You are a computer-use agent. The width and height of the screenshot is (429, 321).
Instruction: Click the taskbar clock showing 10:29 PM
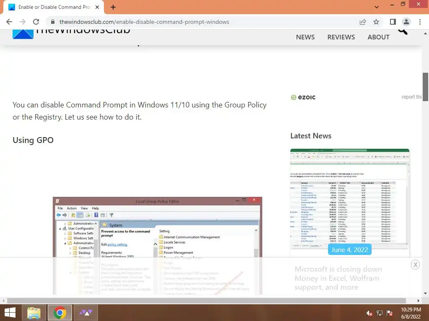(x=411, y=313)
